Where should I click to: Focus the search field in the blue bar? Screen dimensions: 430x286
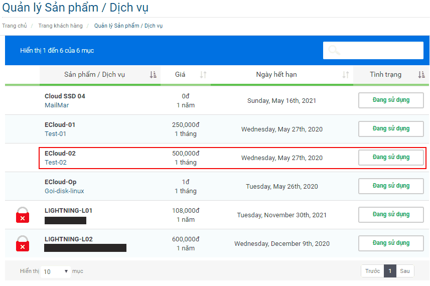(x=373, y=51)
